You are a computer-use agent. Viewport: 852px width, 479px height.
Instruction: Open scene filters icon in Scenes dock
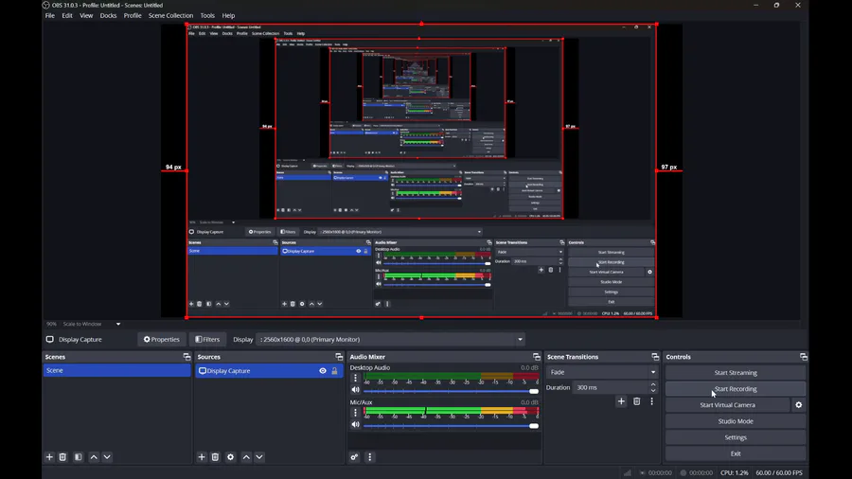pos(79,457)
